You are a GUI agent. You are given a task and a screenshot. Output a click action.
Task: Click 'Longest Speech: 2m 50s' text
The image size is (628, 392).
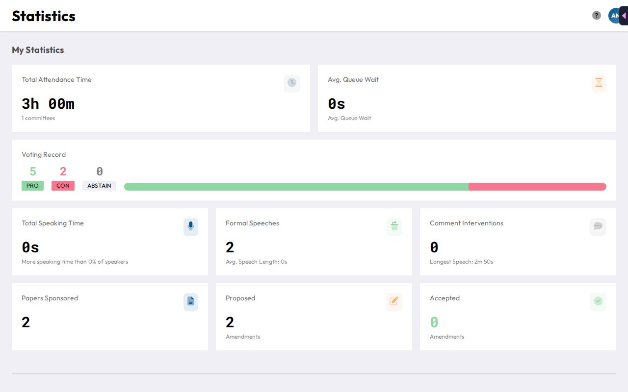point(461,262)
